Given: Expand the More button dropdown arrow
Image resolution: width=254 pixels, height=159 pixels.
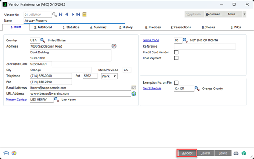Looking at the screenshot, I should click(244, 14).
